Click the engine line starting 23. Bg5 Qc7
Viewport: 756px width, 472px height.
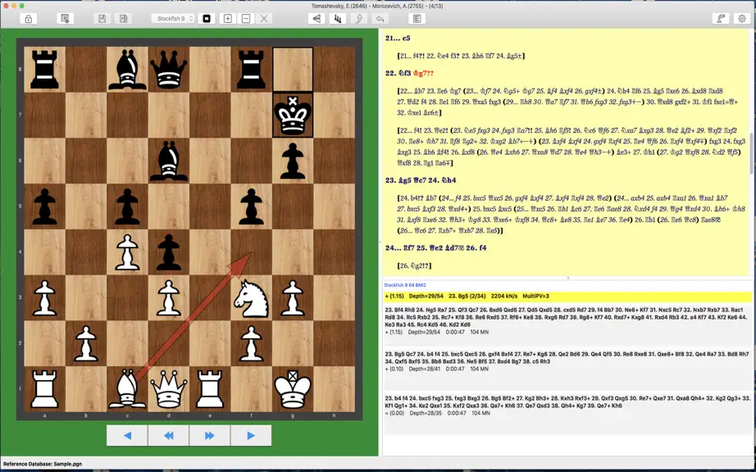(x=568, y=357)
